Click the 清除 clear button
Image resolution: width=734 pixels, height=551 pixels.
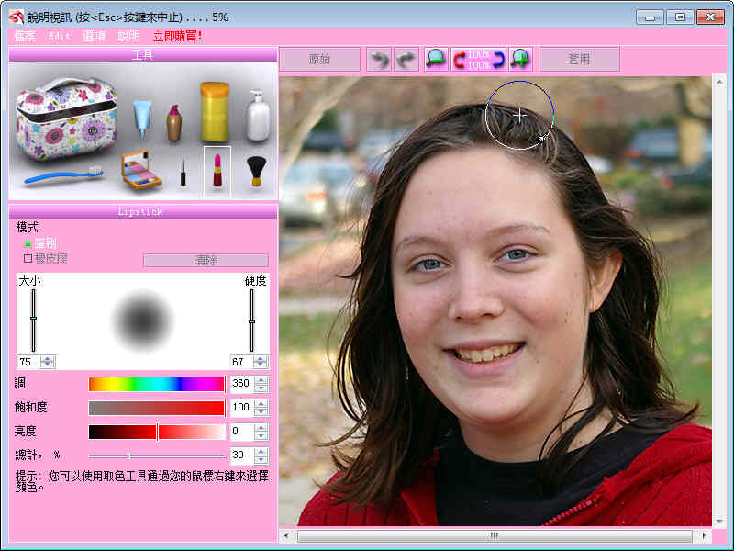pos(206,261)
